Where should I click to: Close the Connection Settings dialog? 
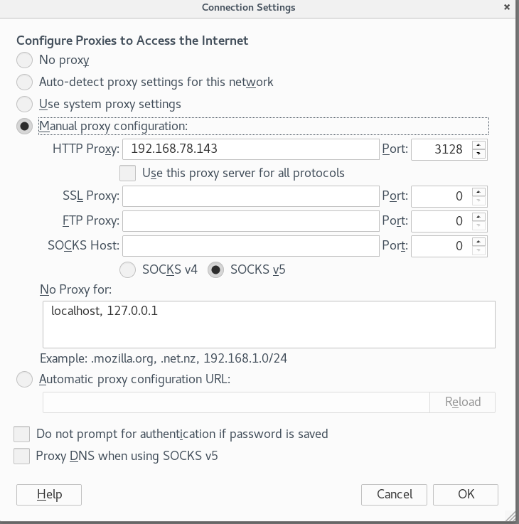(x=507, y=7)
